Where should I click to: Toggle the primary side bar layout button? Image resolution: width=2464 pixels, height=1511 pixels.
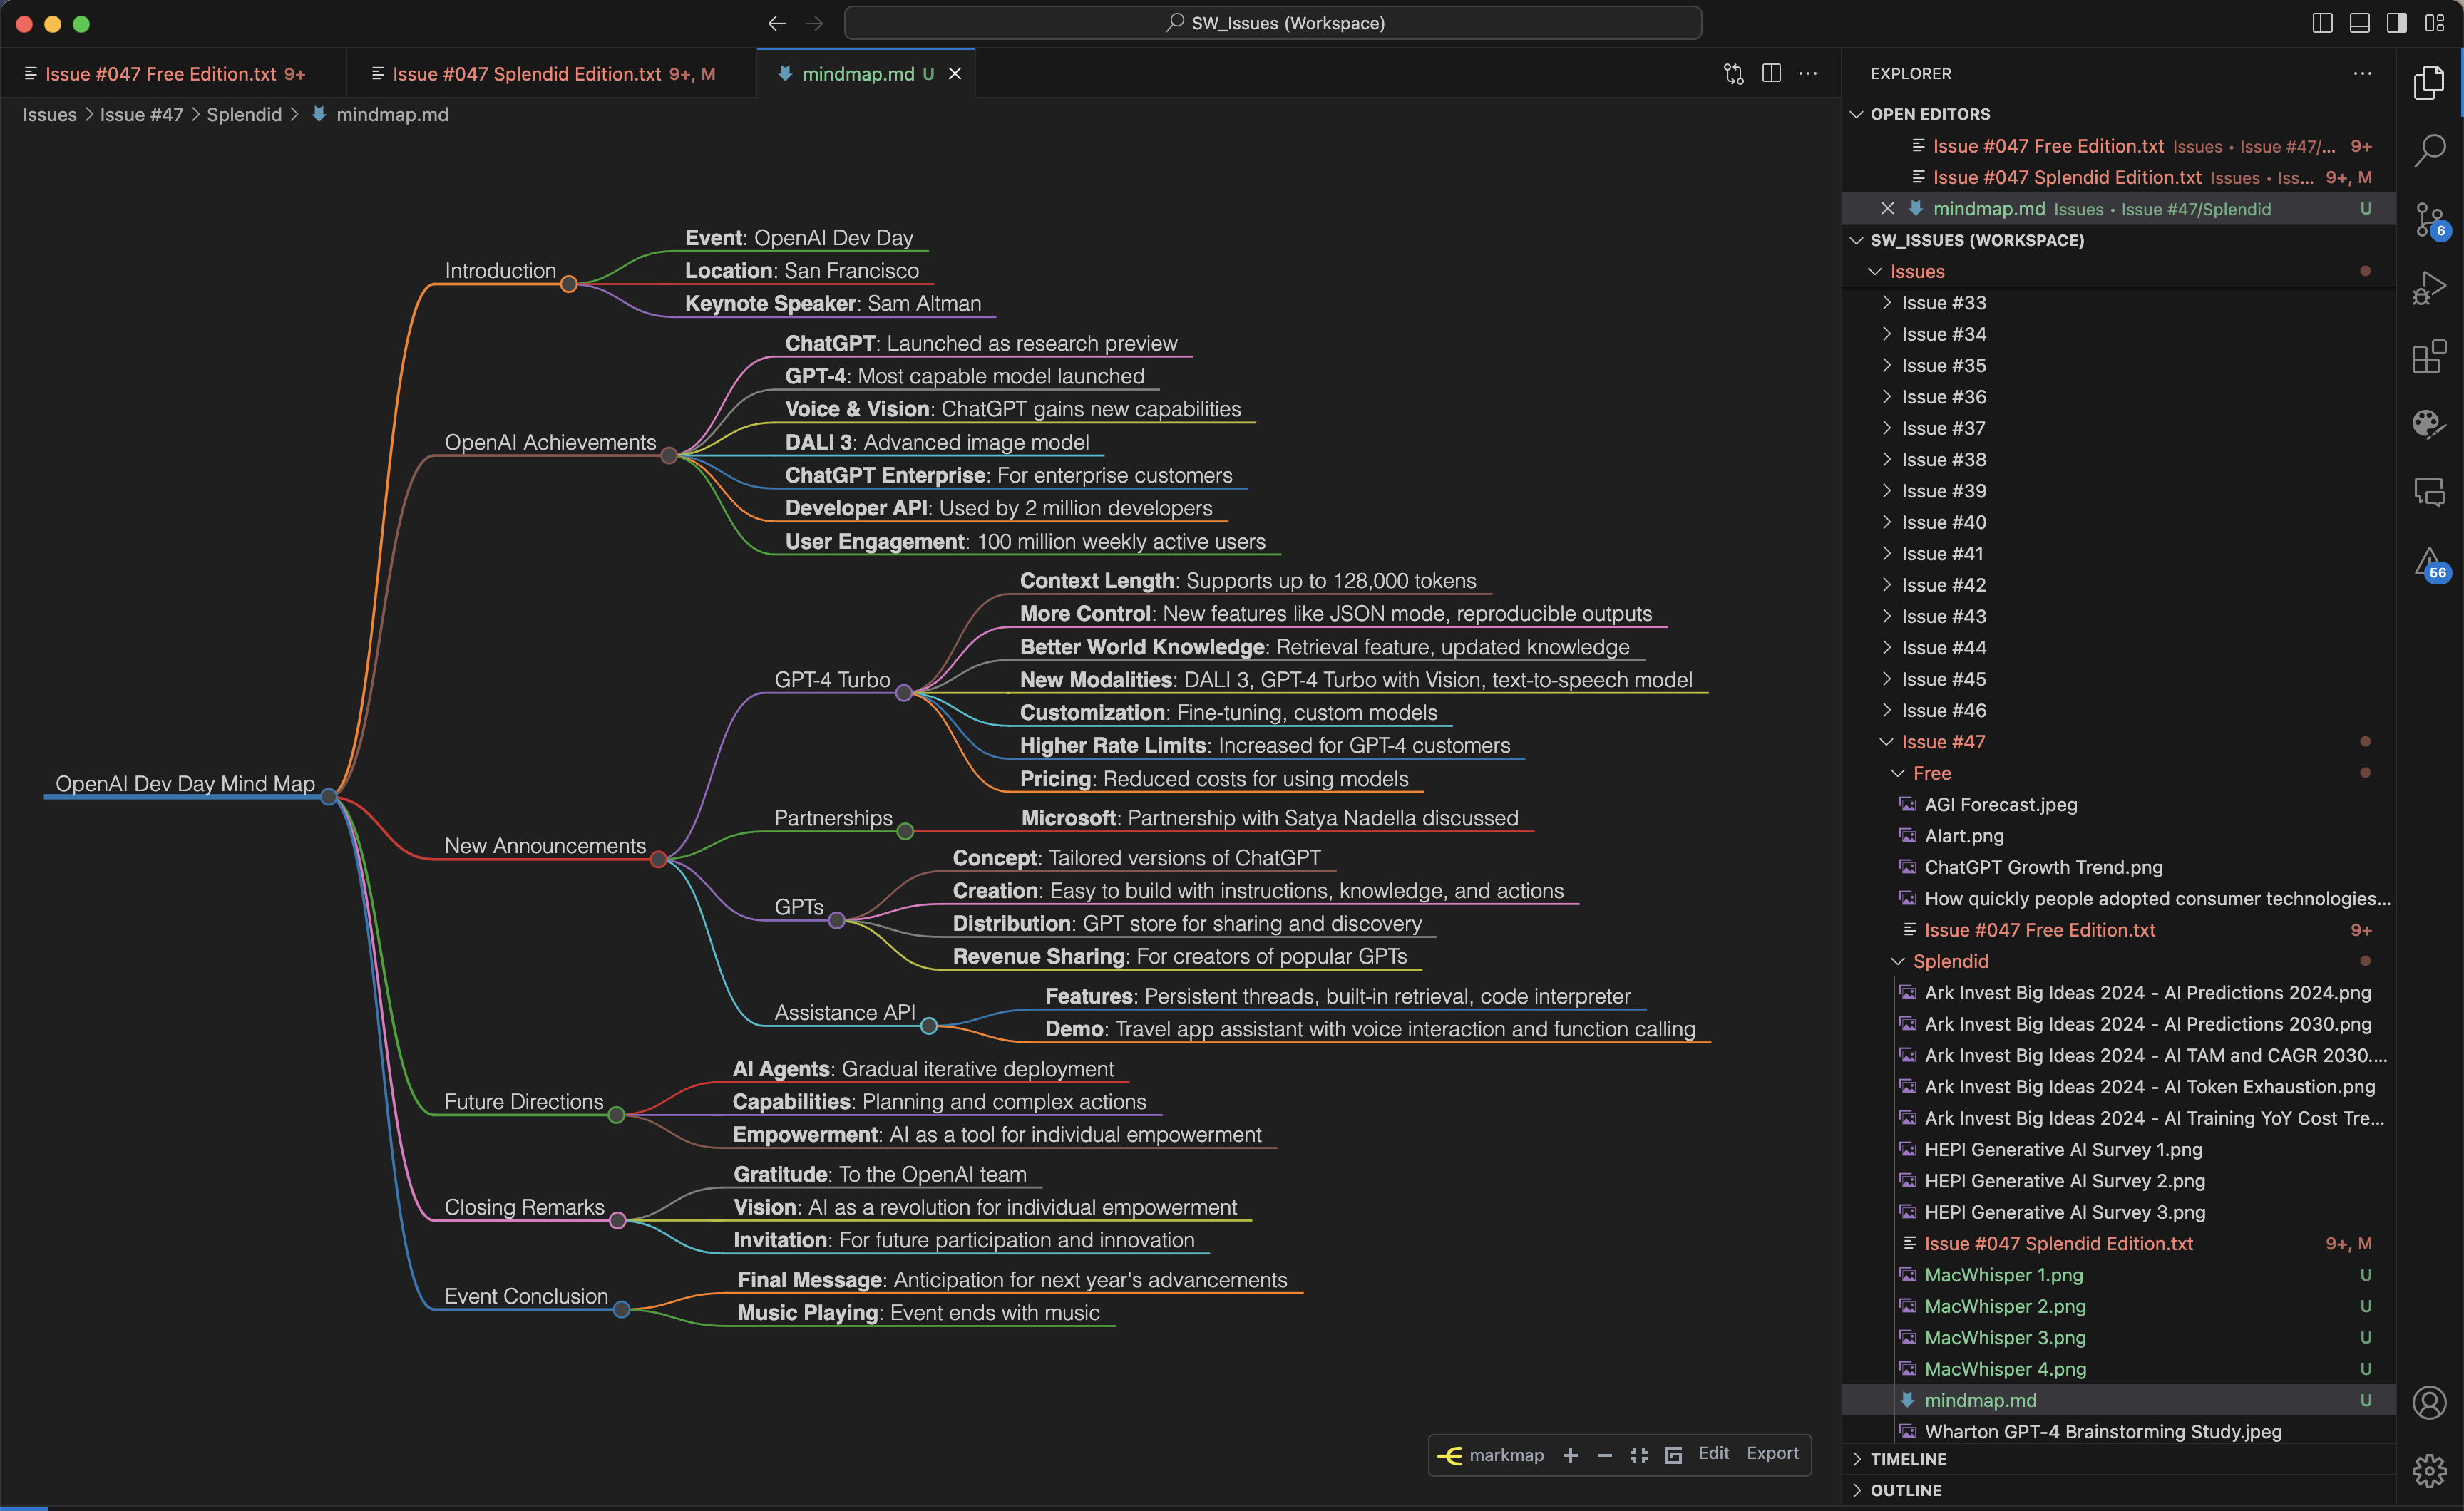pos(2322,23)
